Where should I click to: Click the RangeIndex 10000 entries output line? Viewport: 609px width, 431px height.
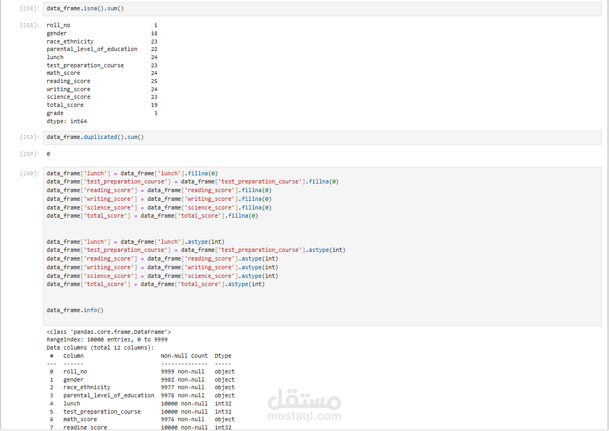pyautogui.click(x=107, y=339)
